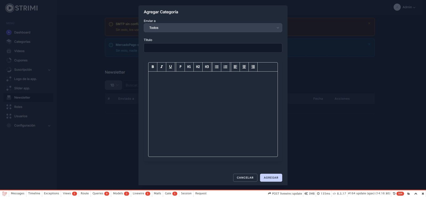This screenshot has width=426, height=197.
Task: Open the Queries debugbar tab
Action: (101, 194)
